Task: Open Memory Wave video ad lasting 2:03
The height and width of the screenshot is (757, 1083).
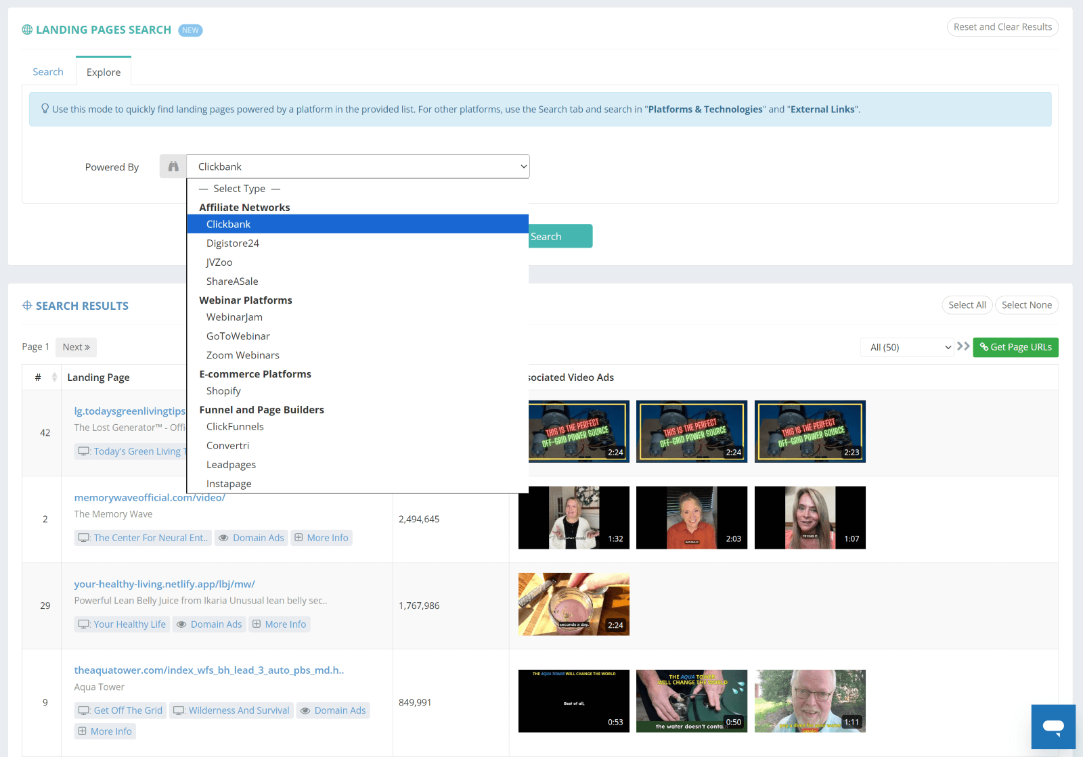Action: (692, 518)
